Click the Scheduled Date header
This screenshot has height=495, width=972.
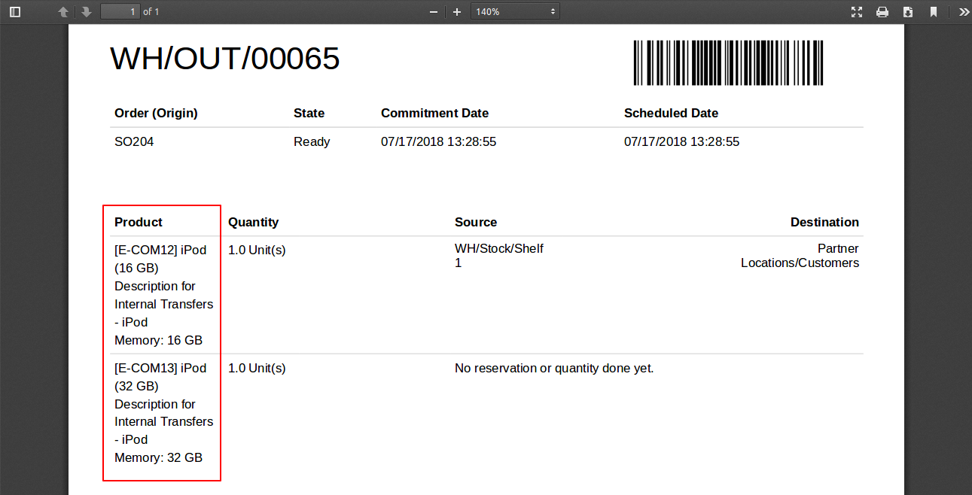(x=671, y=114)
